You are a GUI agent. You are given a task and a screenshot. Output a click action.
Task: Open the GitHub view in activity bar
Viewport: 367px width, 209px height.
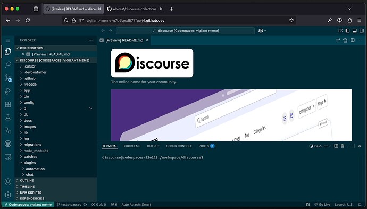(8, 144)
